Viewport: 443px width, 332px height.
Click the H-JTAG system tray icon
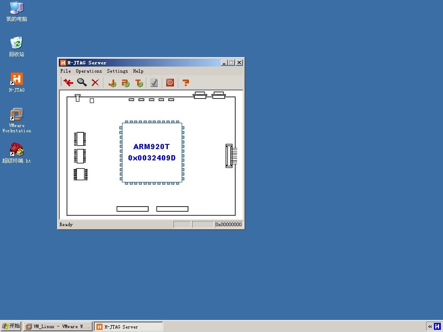coord(437,326)
